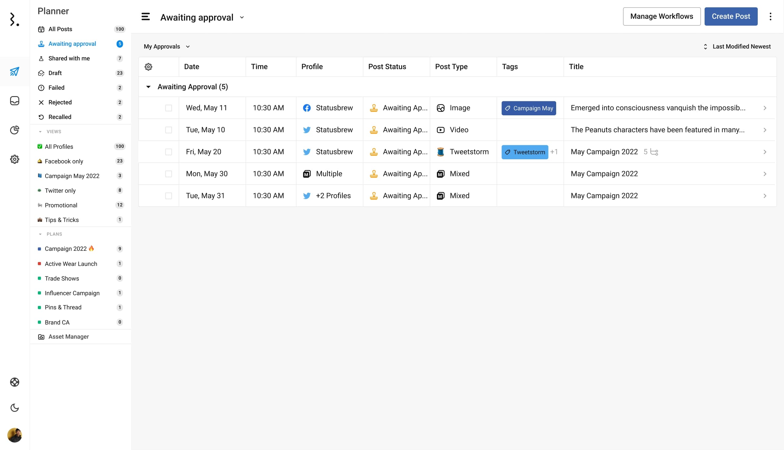Select checkbox for Wed, May 11 post

coord(169,108)
